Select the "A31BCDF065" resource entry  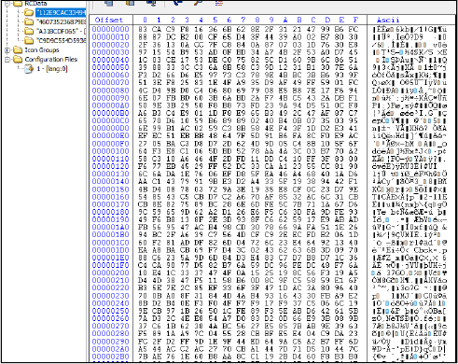point(61,31)
